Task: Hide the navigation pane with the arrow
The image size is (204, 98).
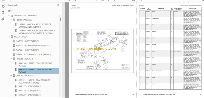Action: (x=64, y=50)
